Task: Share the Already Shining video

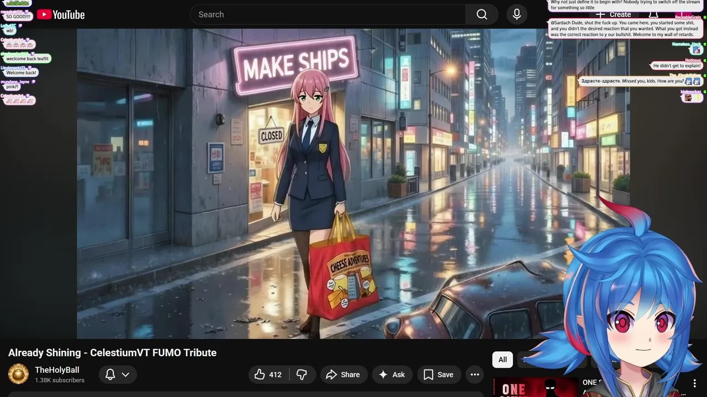Action: pyautogui.click(x=343, y=374)
